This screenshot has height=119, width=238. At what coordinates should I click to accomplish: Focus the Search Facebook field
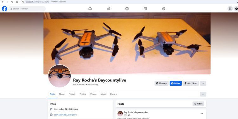click(x=27, y=9)
